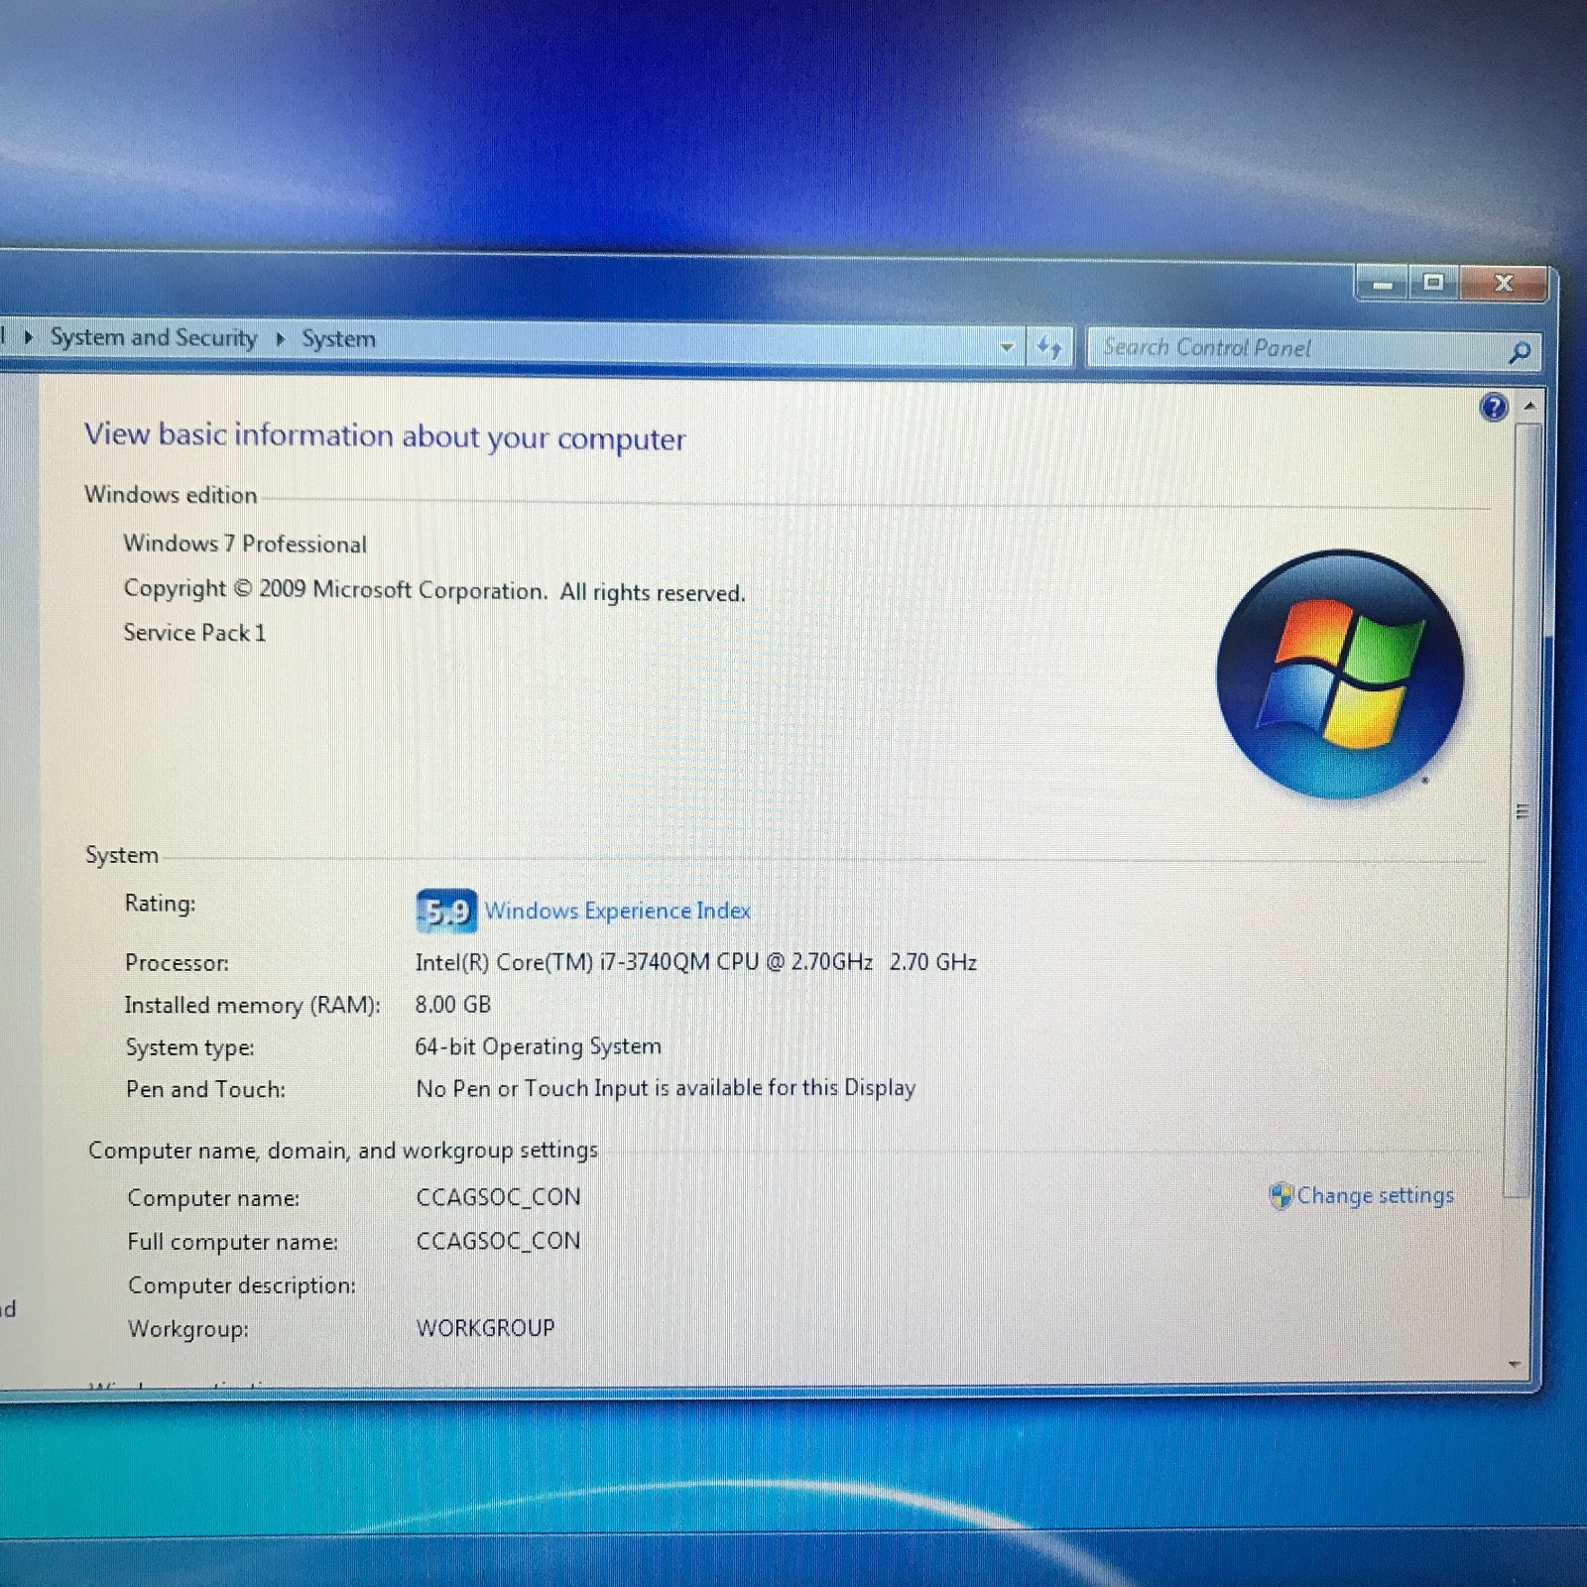Viewport: 1587px width, 1587px height.
Task: Close the System window
Action: (1504, 284)
